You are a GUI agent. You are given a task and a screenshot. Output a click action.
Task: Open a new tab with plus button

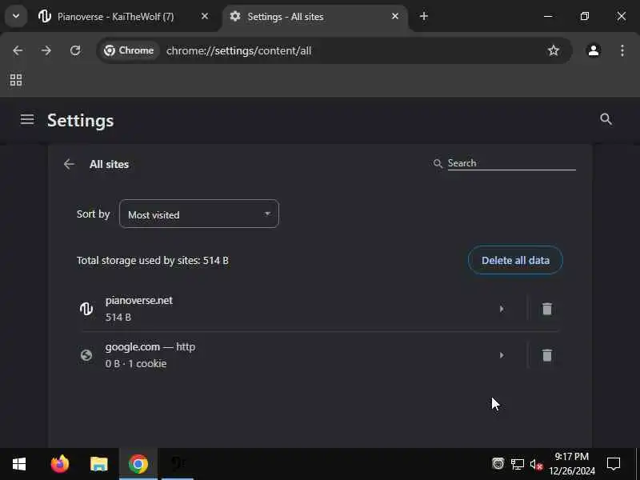click(424, 16)
